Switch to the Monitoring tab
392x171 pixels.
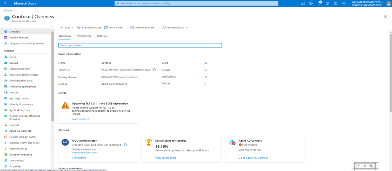[x=84, y=36]
